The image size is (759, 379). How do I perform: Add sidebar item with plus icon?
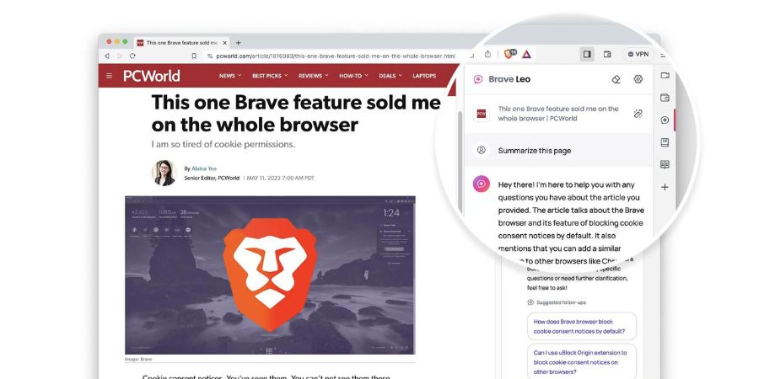tap(665, 187)
